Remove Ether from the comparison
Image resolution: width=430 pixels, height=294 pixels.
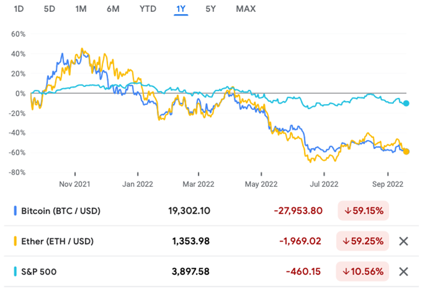[x=404, y=241]
